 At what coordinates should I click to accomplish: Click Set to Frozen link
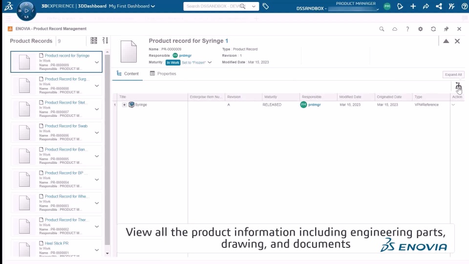(194, 63)
